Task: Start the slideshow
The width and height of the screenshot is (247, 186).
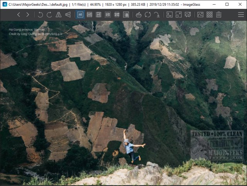Action: [x=188, y=15]
